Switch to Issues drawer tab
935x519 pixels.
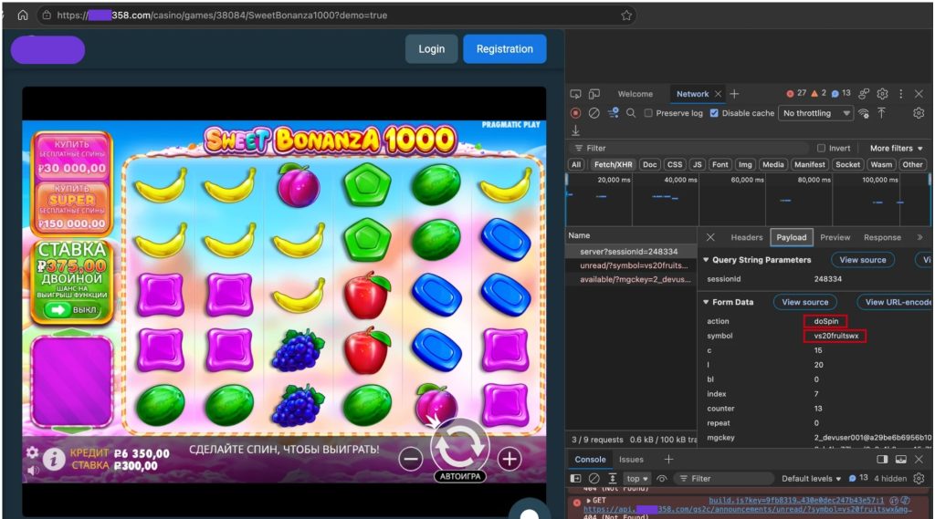[631, 460]
